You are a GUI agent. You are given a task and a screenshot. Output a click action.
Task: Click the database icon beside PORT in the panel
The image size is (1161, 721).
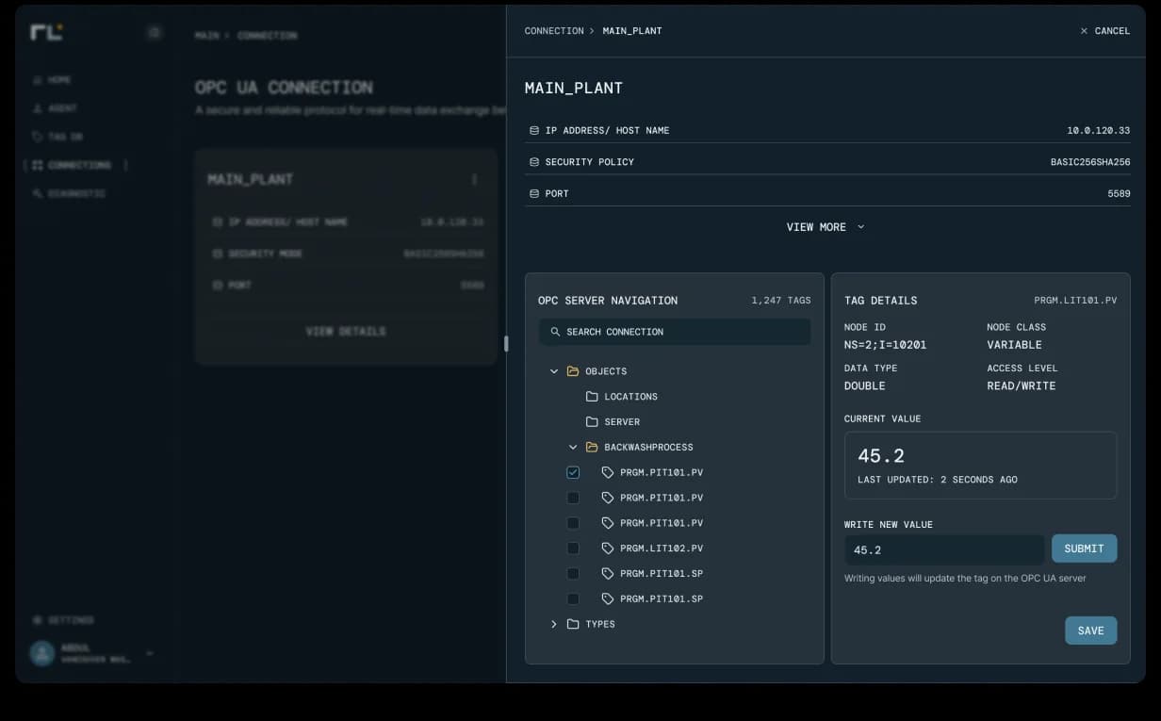click(534, 193)
